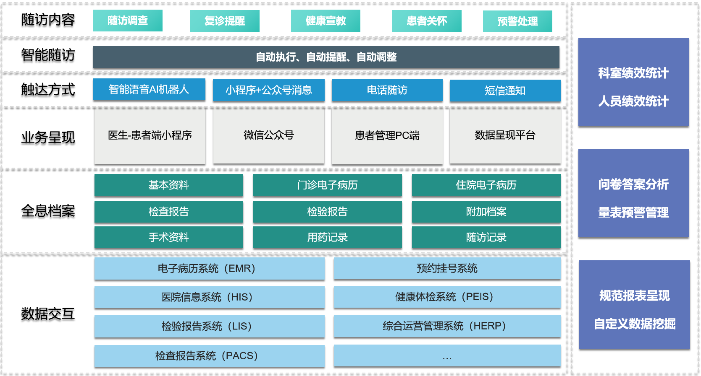Select the 微信公众号 panel

(268, 135)
